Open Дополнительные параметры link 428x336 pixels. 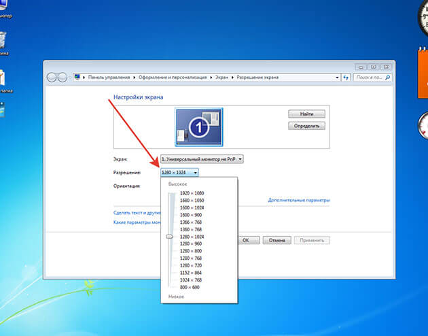(299, 200)
